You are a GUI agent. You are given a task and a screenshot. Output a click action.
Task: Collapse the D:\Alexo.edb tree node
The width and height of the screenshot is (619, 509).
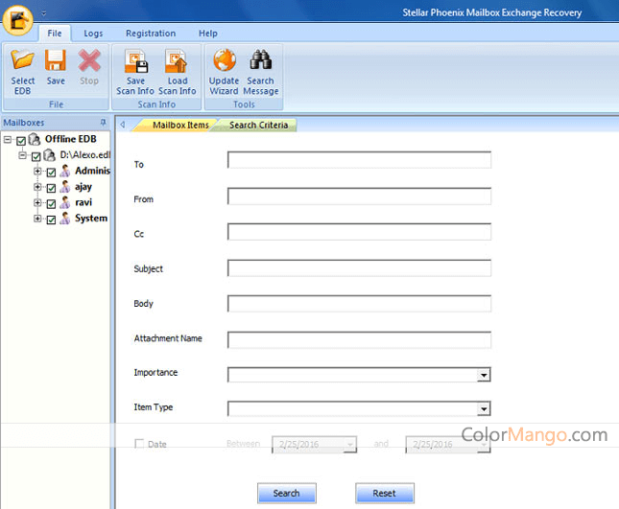pyautogui.click(x=22, y=155)
